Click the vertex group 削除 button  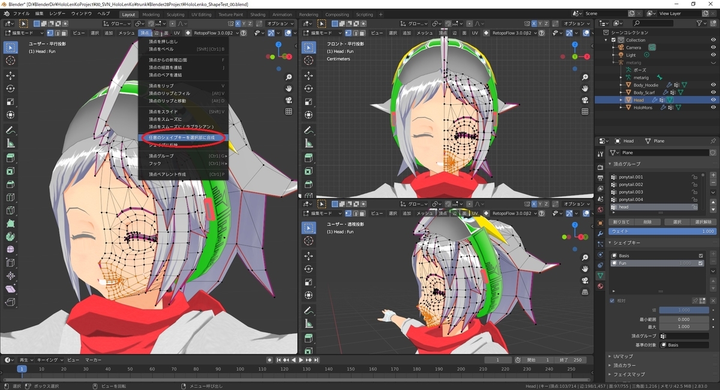click(647, 221)
